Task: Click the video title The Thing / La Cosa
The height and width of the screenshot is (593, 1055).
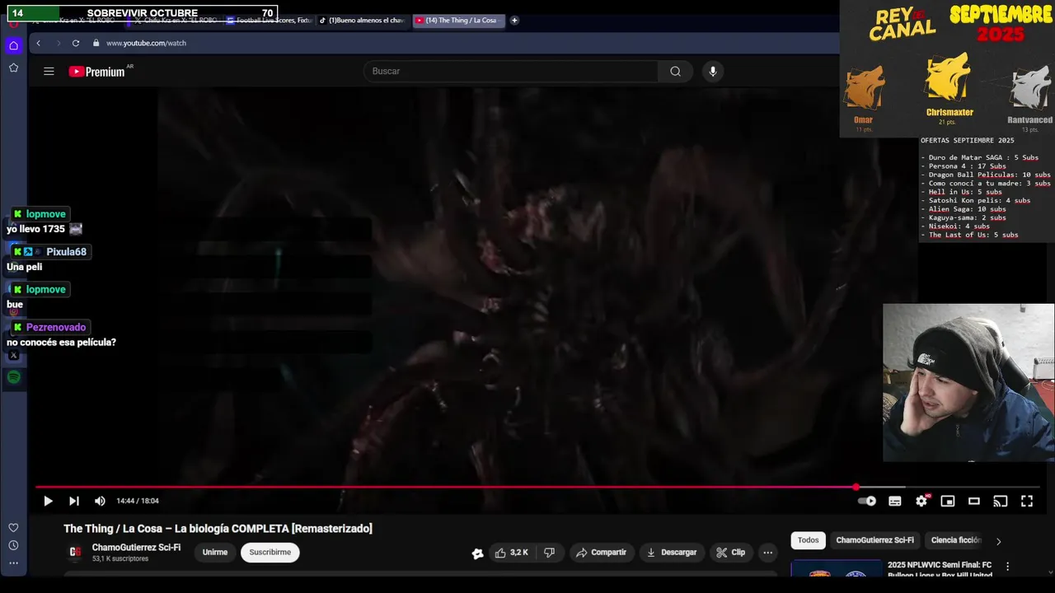Action: point(218,529)
